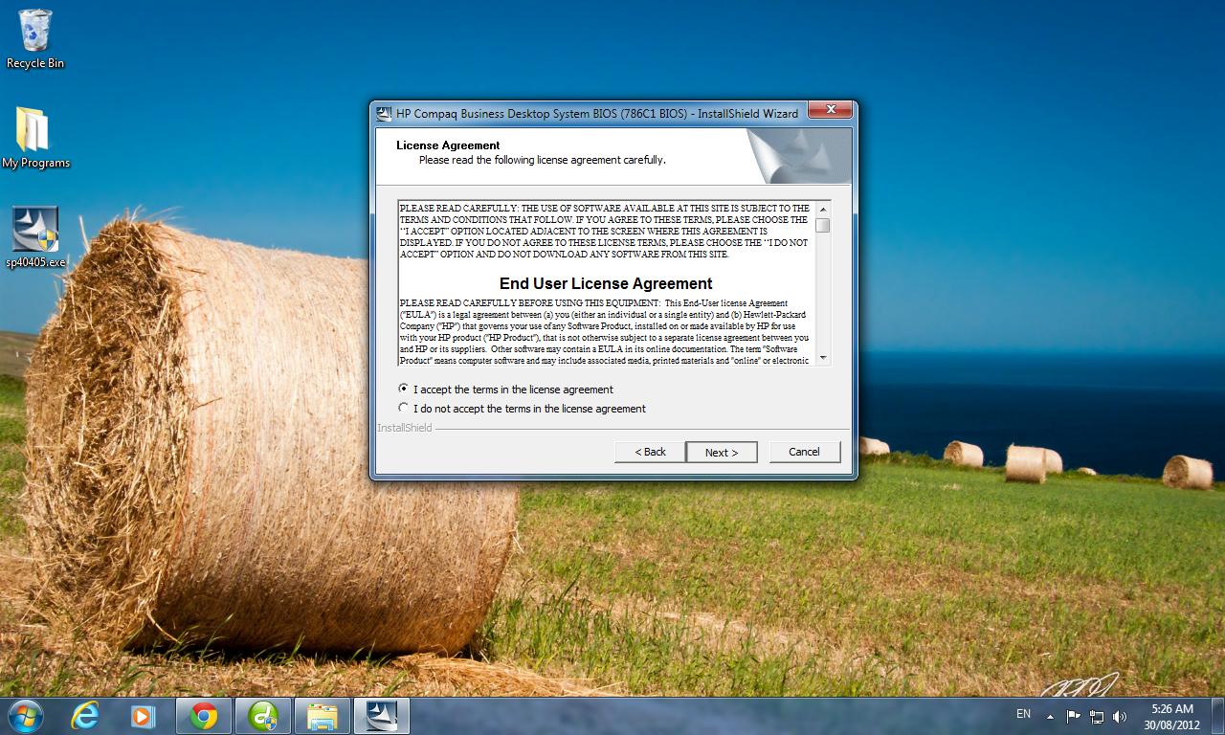Open network status tray icon

(x=1096, y=716)
